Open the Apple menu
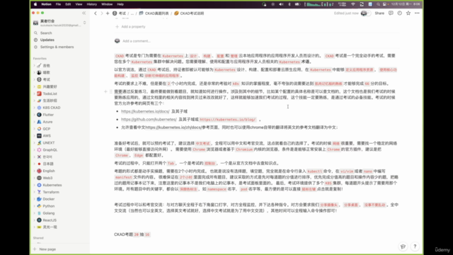This screenshot has height=255, width=453. pyautogui.click(x=35, y=4)
